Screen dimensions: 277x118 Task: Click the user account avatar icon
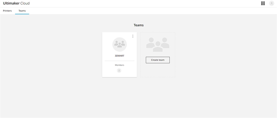(x=271, y=4)
